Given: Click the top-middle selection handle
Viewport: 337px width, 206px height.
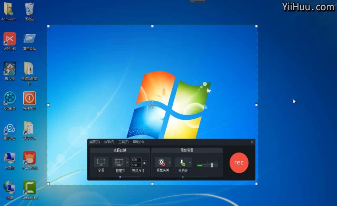Looking at the screenshot, I should pyautogui.click(x=152, y=26).
